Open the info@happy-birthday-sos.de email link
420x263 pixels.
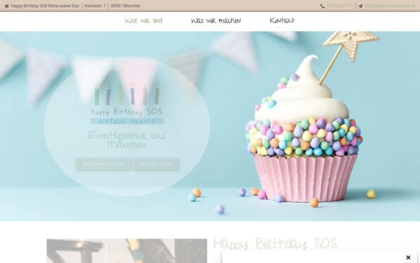point(390,6)
